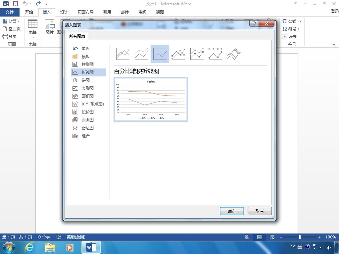Image resolution: width=339 pixels, height=254 pixels.
Task: Cancel the dialog with 取消 button
Action: click(x=260, y=211)
